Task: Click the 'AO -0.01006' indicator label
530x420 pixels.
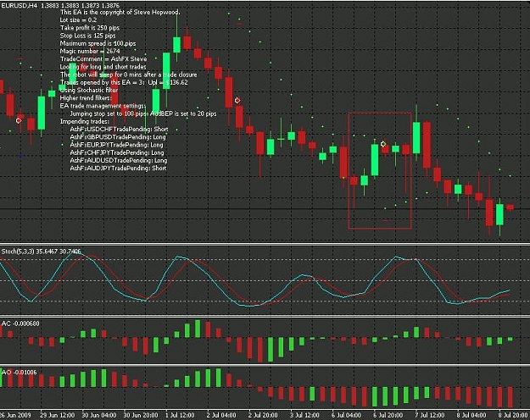Action: pos(19,372)
